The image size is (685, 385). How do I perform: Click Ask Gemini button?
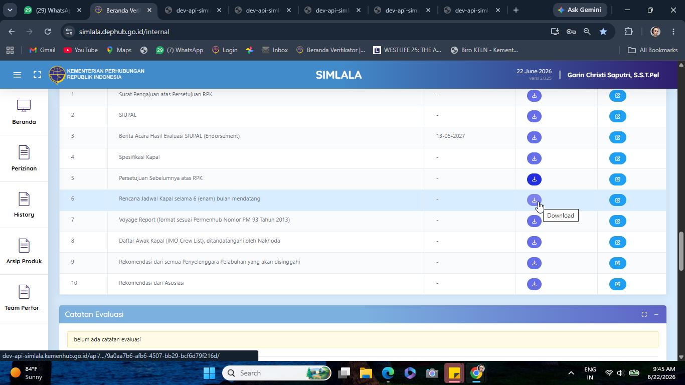(x=581, y=10)
